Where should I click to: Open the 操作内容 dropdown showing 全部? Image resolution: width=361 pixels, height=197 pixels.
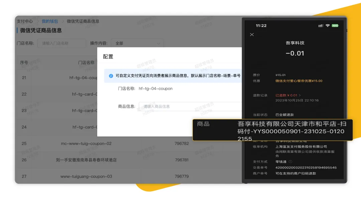137,43
